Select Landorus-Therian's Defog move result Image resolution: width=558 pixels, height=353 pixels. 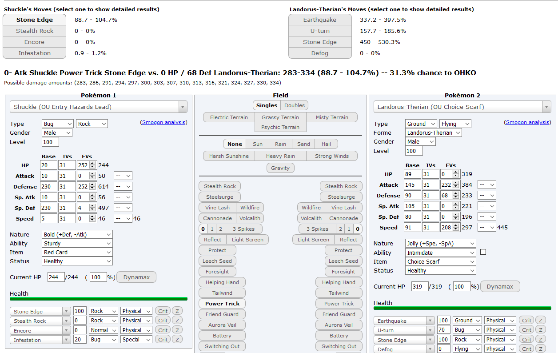[x=320, y=53]
